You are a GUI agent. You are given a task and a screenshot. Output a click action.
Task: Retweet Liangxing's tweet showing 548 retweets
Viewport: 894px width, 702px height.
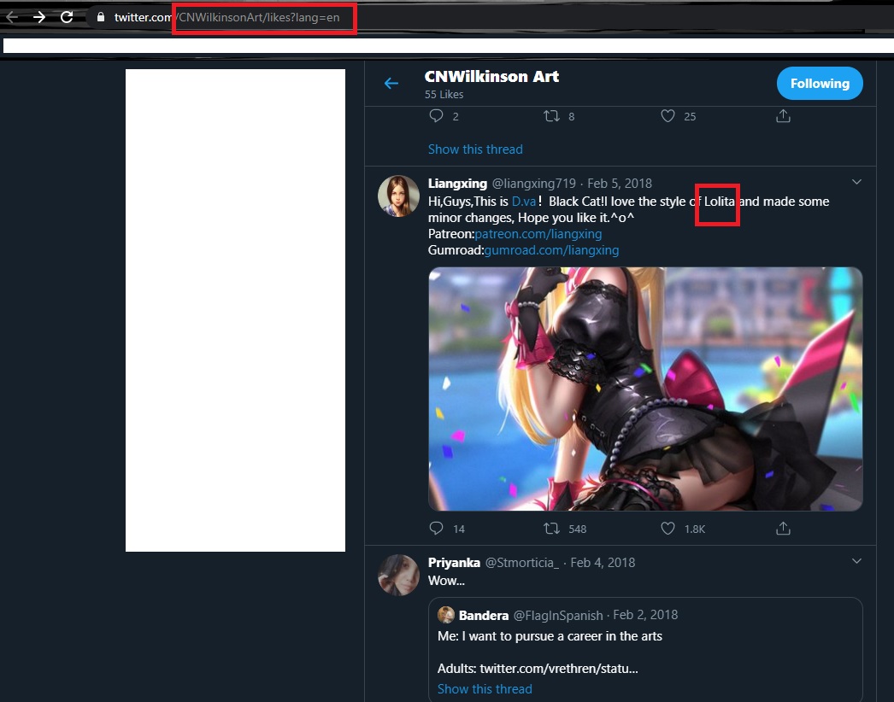click(x=551, y=529)
